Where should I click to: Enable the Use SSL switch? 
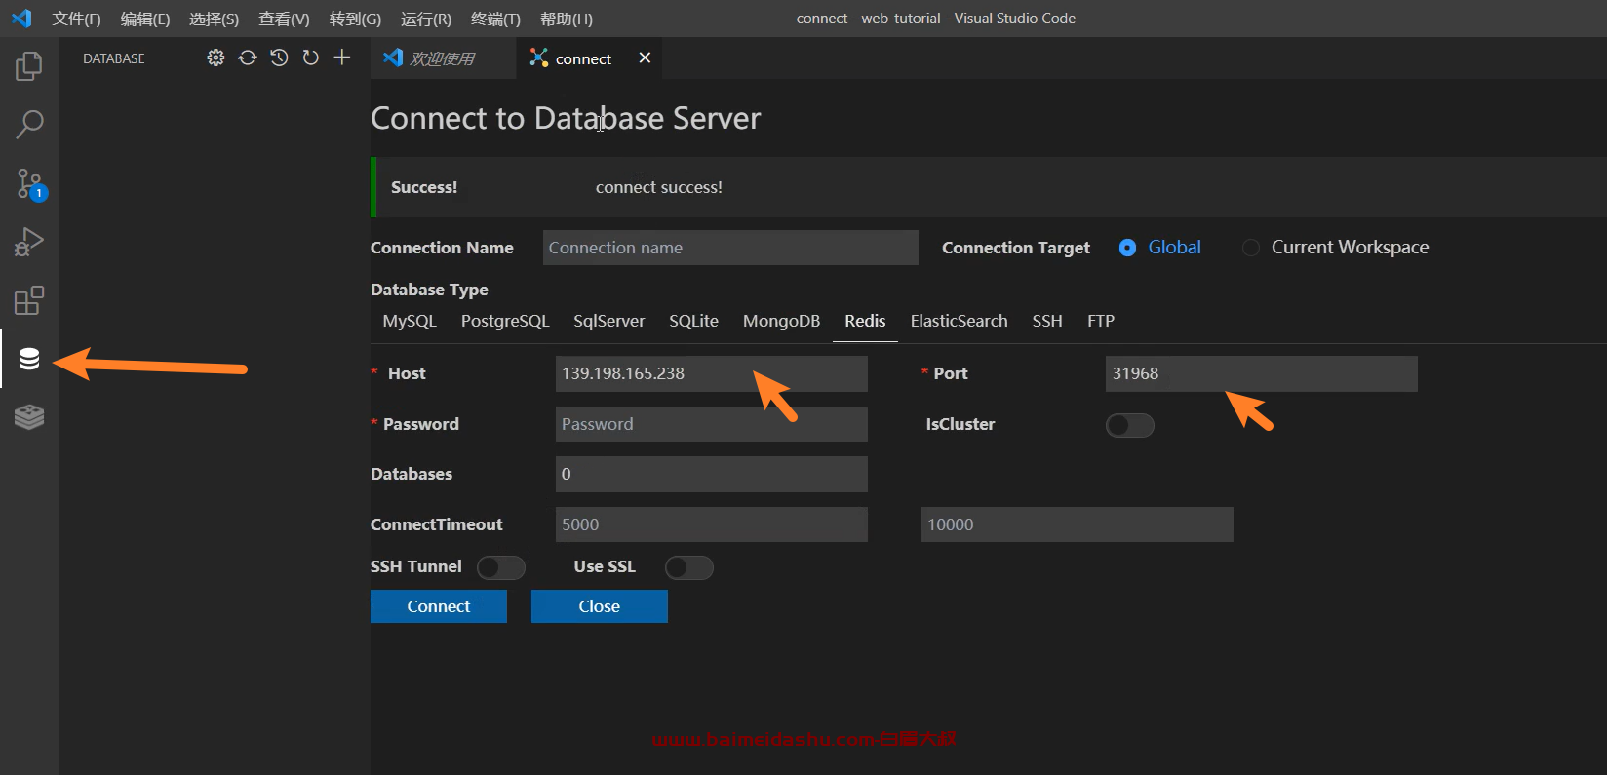click(689, 567)
